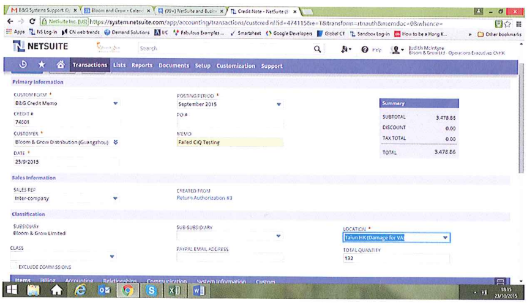Open the Customization menu
The height and width of the screenshot is (303, 527).
(x=236, y=66)
